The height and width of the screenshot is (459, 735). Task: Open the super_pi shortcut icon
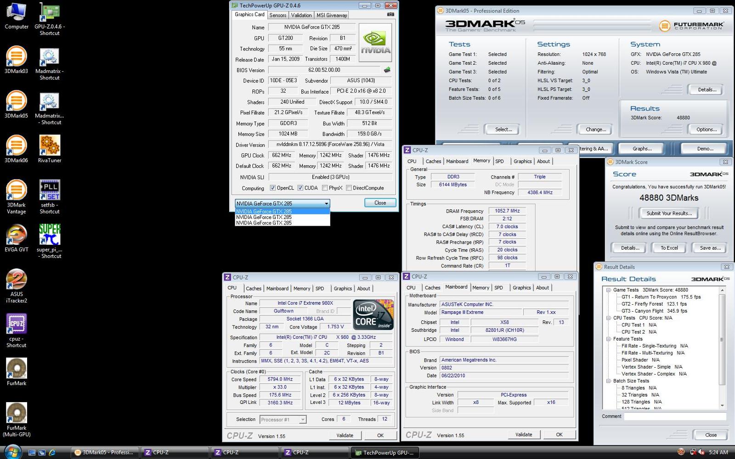coord(50,241)
